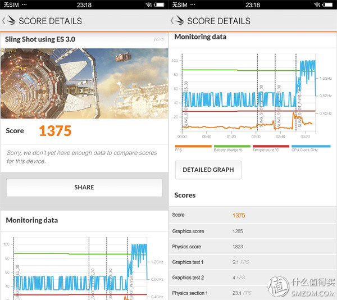Tap the orange FPS legend swatch
This screenshot has height=300, width=337.
tap(193, 146)
